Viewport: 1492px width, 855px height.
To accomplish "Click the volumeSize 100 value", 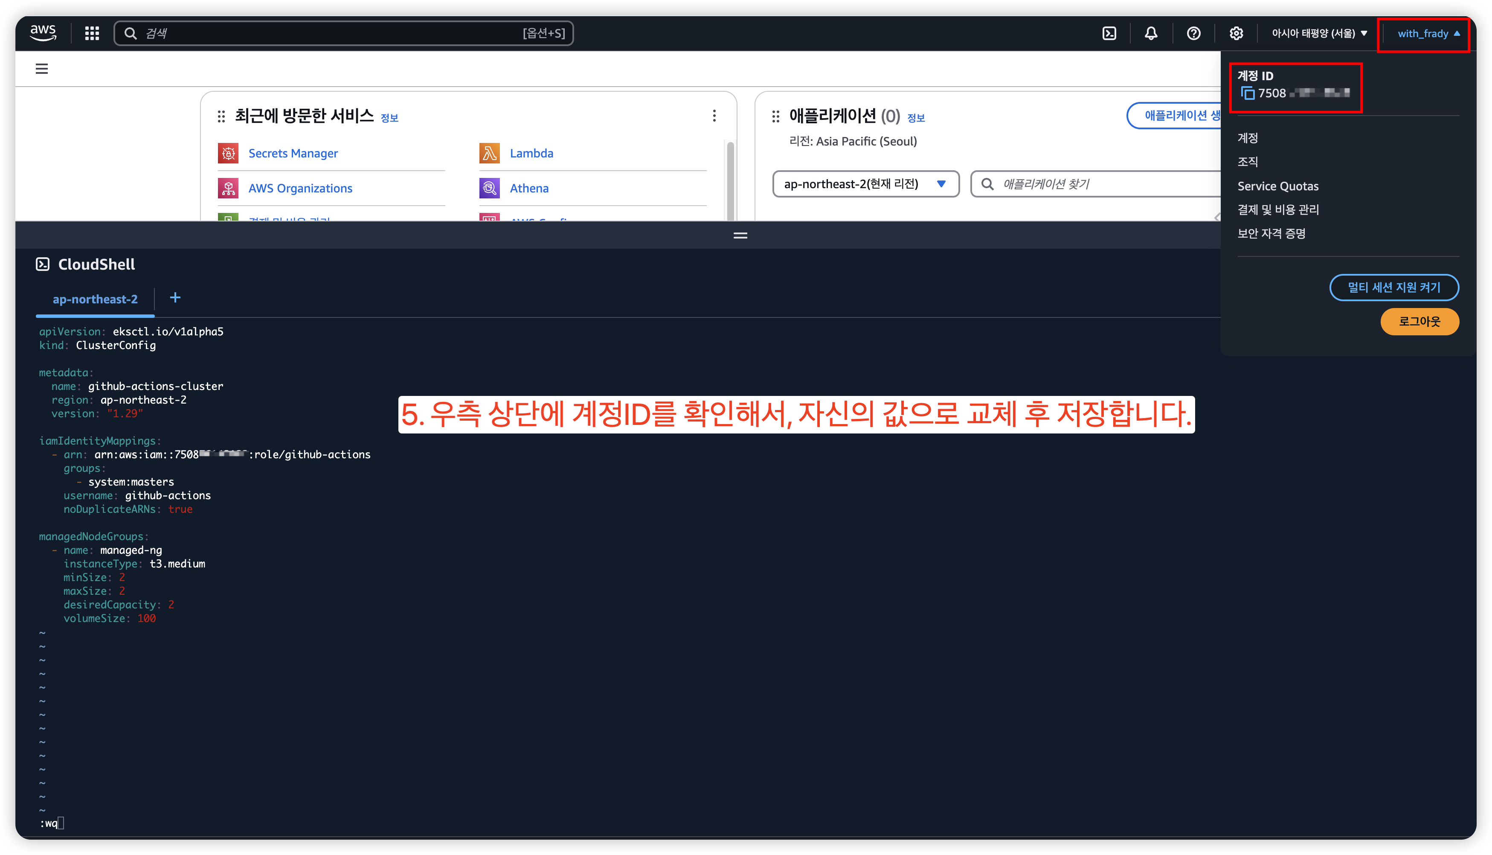I will click(x=146, y=618).
